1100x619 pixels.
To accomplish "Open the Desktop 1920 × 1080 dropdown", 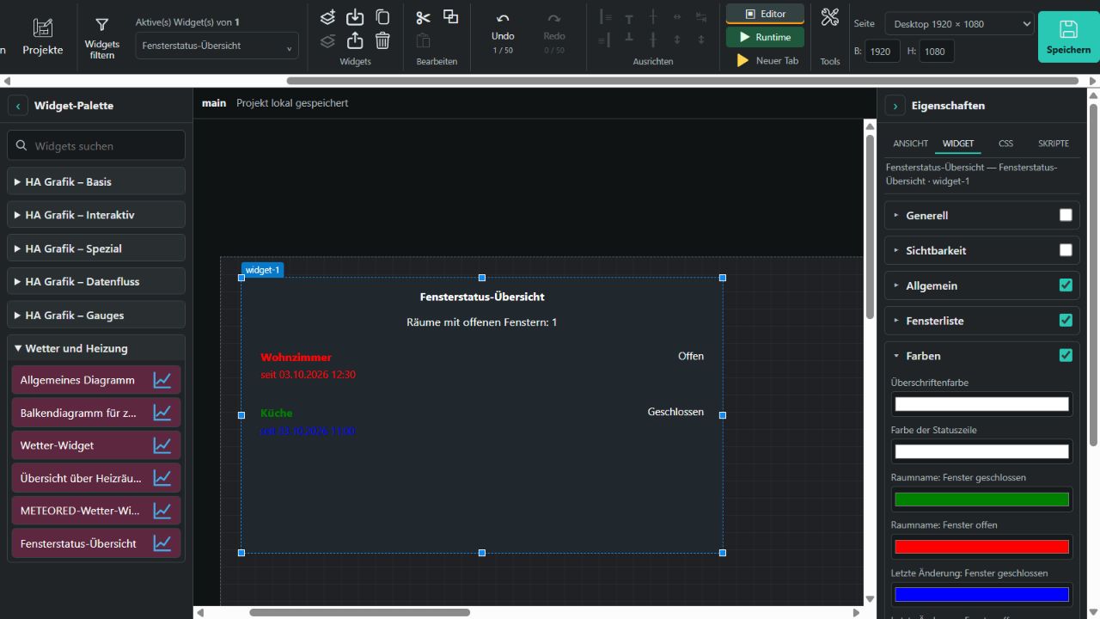I will coord(959,24).
